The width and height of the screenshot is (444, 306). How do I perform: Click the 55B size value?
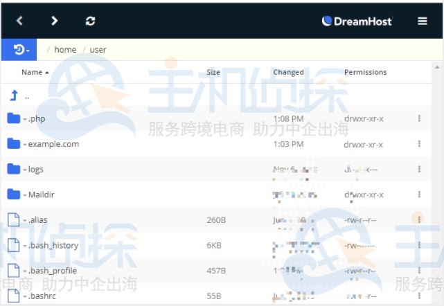click(214, 296)
